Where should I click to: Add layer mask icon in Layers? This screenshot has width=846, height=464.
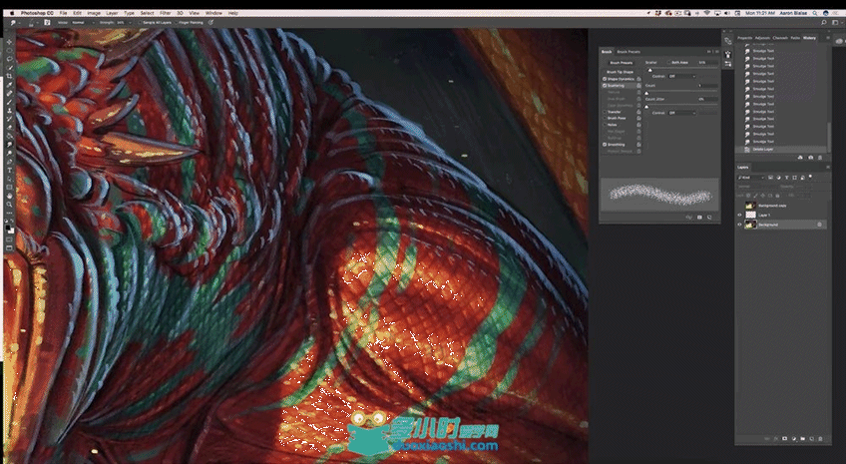784,439
